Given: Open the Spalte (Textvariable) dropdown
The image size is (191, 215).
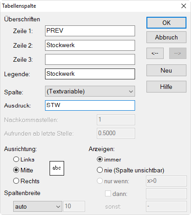Looking at the screenshot, I should (x=90, y=91).
